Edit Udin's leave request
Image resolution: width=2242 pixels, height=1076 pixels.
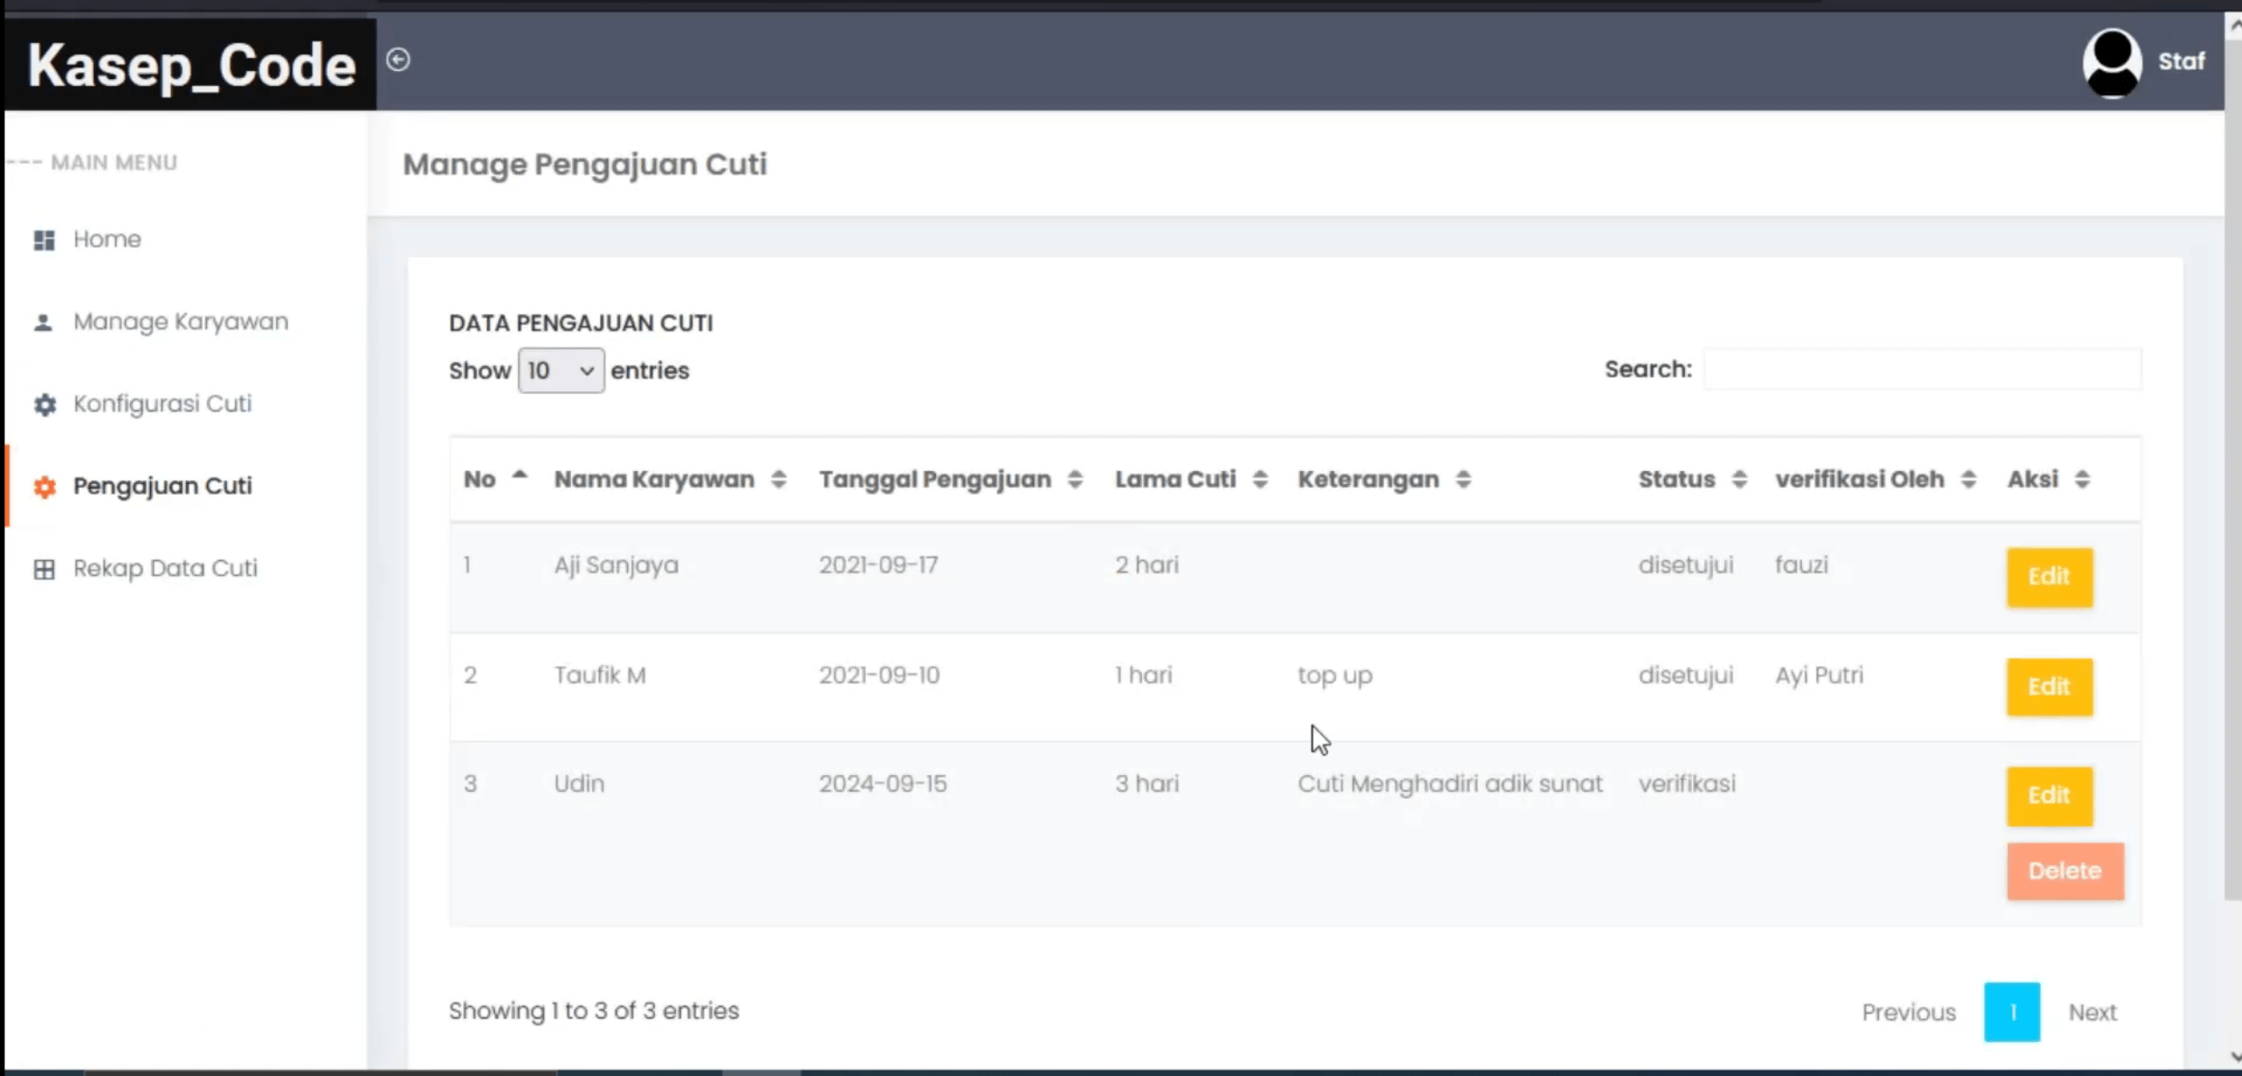[2049, 795]
